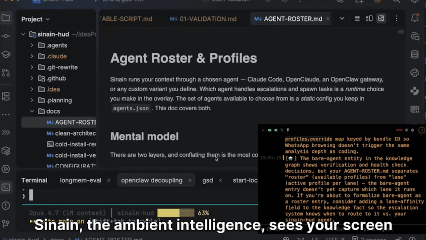The width and height of the screenshot is (426, 240).
Task: Open the Structure tool window icon
Action: point(6,96)
